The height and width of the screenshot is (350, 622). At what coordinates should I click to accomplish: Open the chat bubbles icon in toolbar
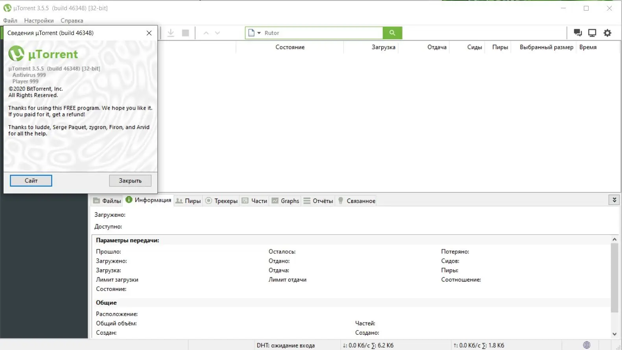[578, 33]
